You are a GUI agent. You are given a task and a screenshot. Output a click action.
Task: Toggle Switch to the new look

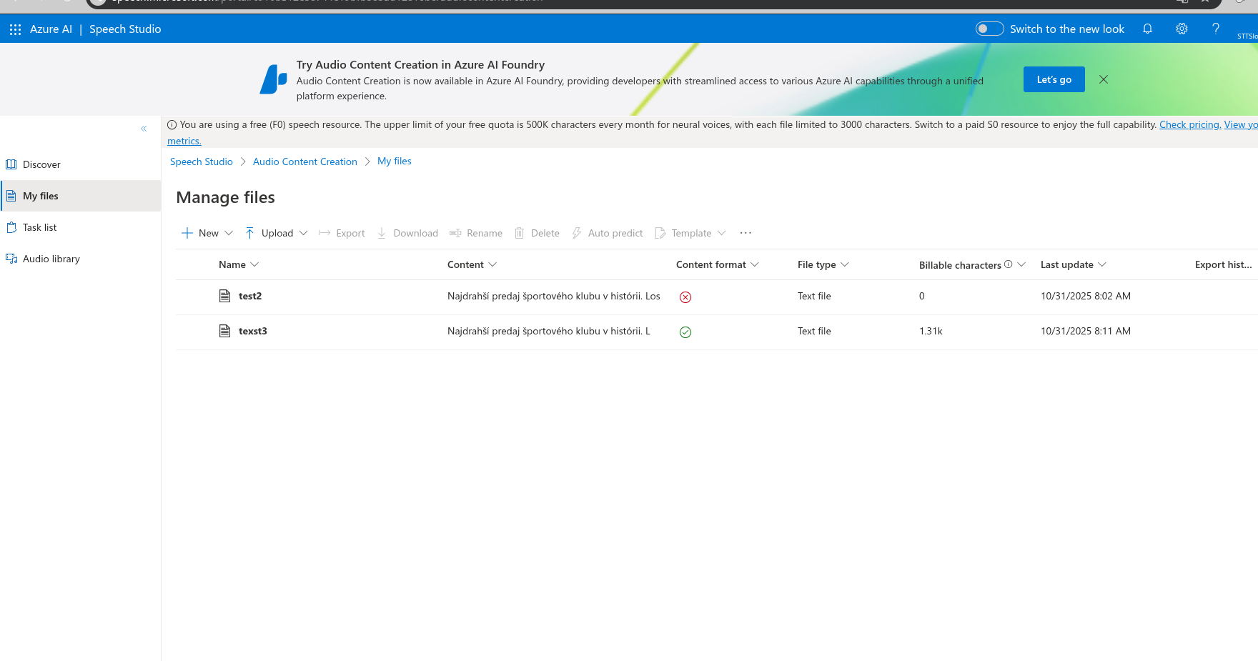point(989,29)
